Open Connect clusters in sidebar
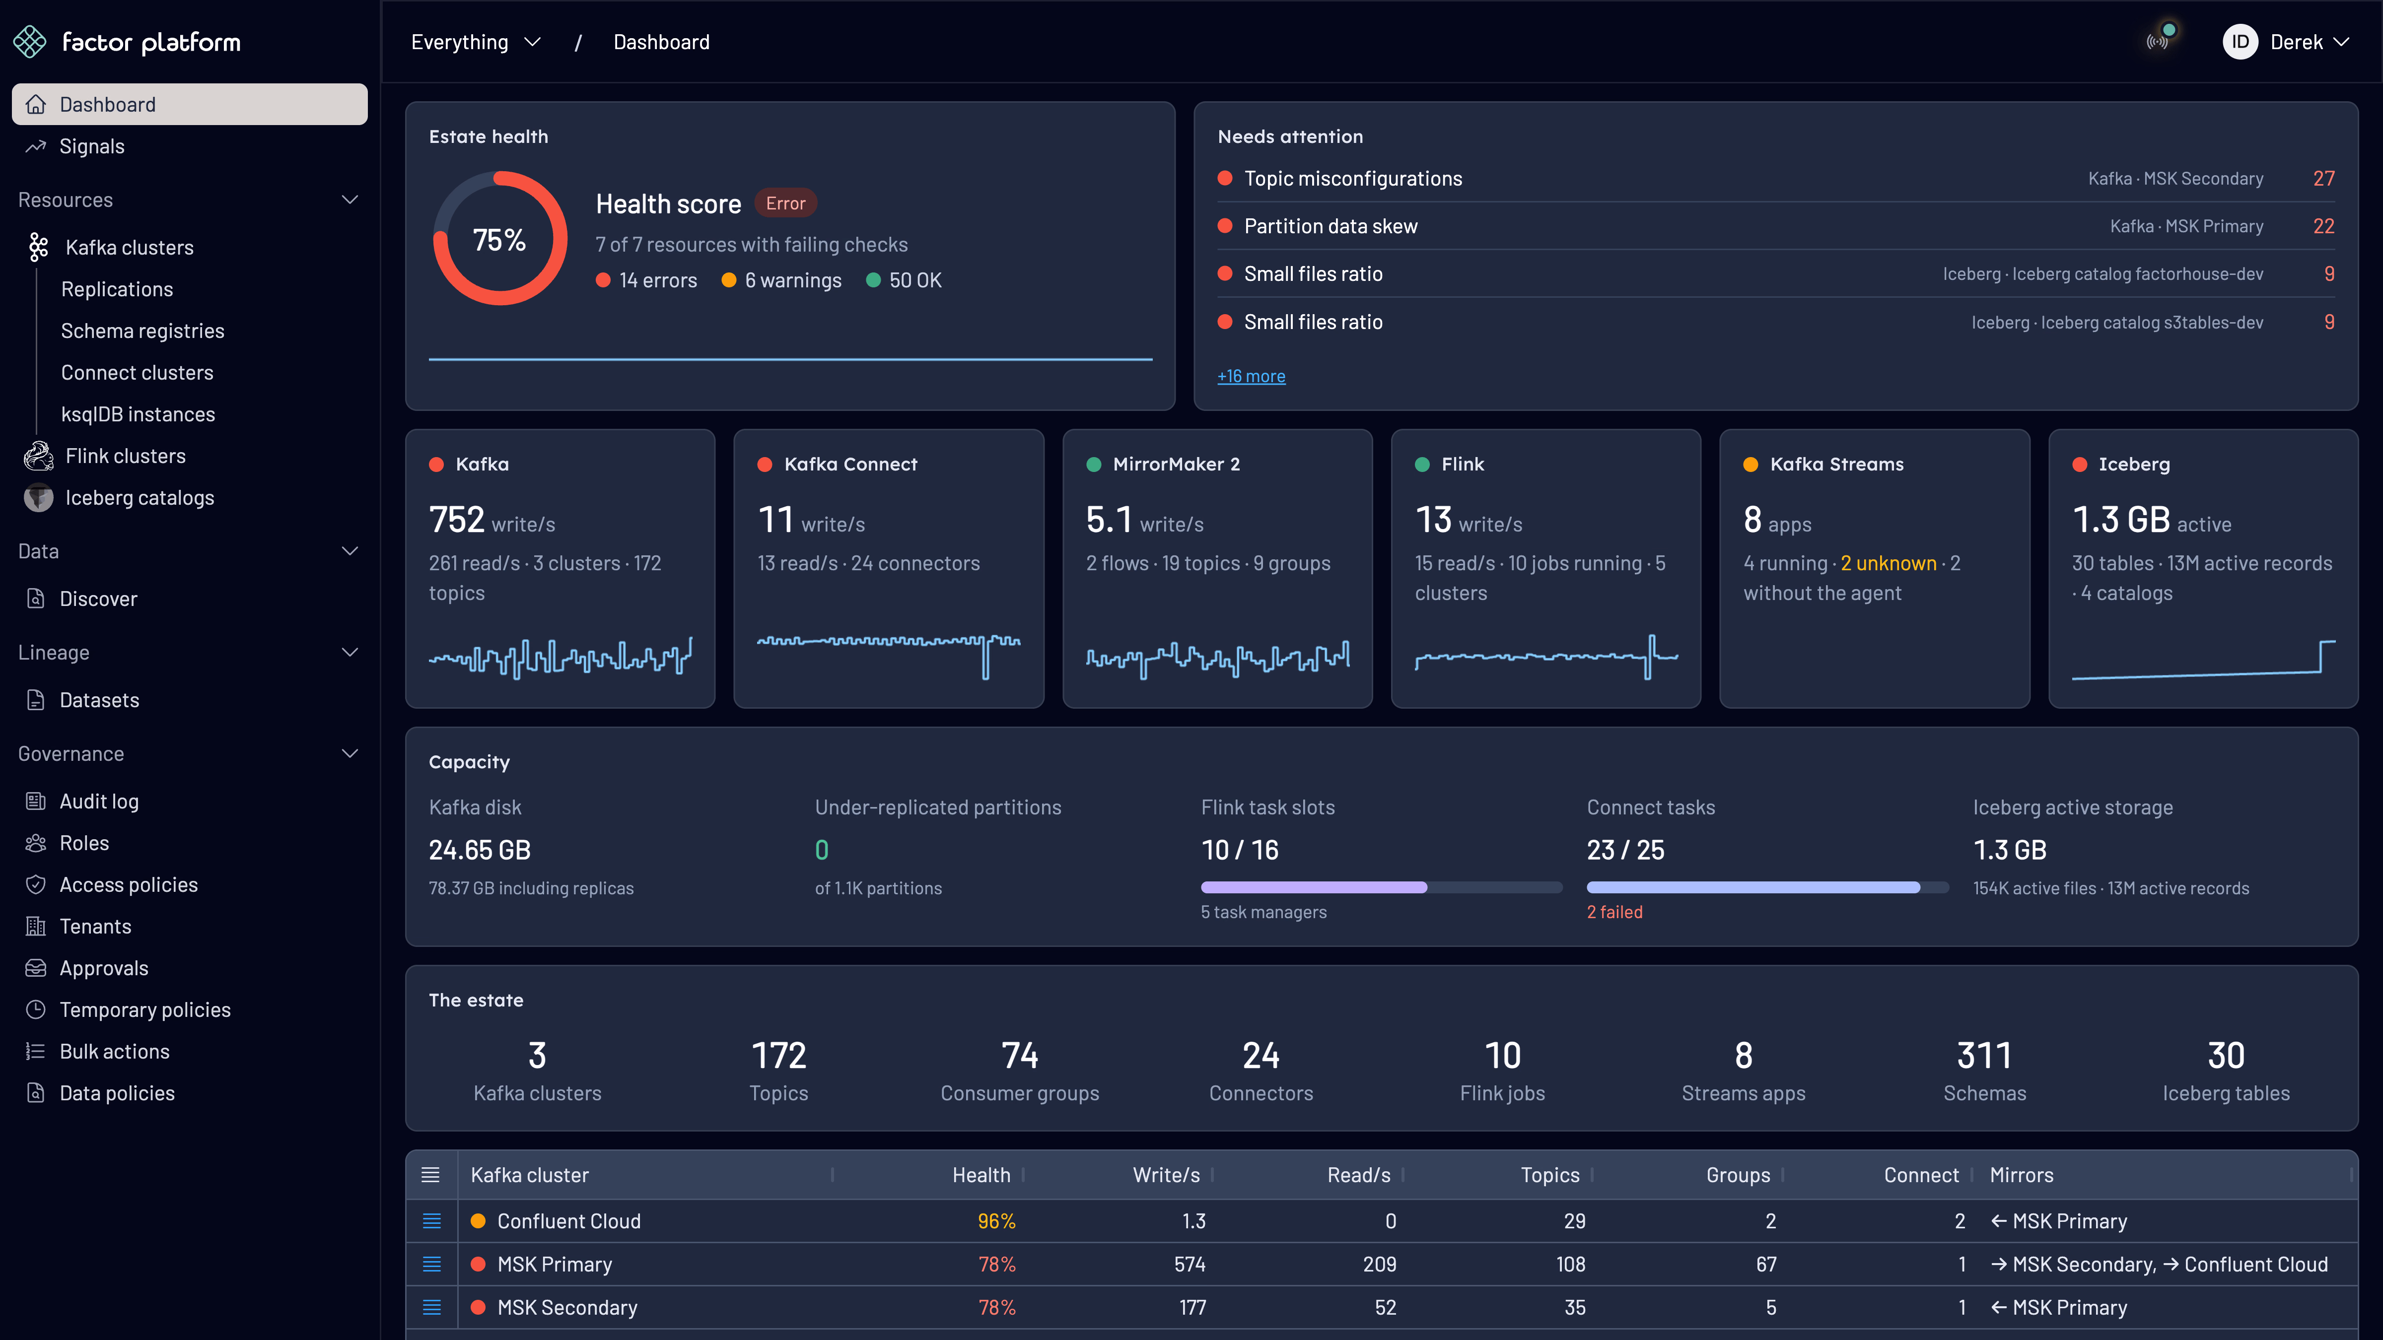Viewport: 2383px width, 1340px height. pyautogui.click(x=137, y=372)
